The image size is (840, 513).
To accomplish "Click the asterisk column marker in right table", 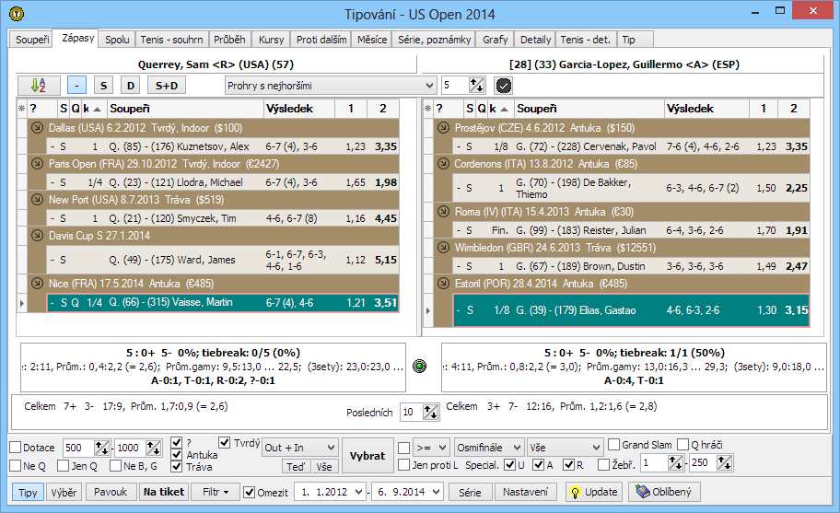I will coord(427,109).
